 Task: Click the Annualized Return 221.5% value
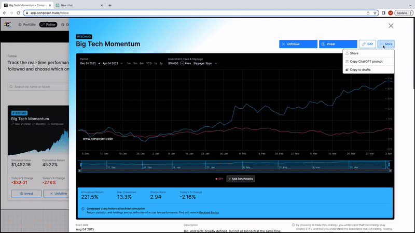point(89,197)
